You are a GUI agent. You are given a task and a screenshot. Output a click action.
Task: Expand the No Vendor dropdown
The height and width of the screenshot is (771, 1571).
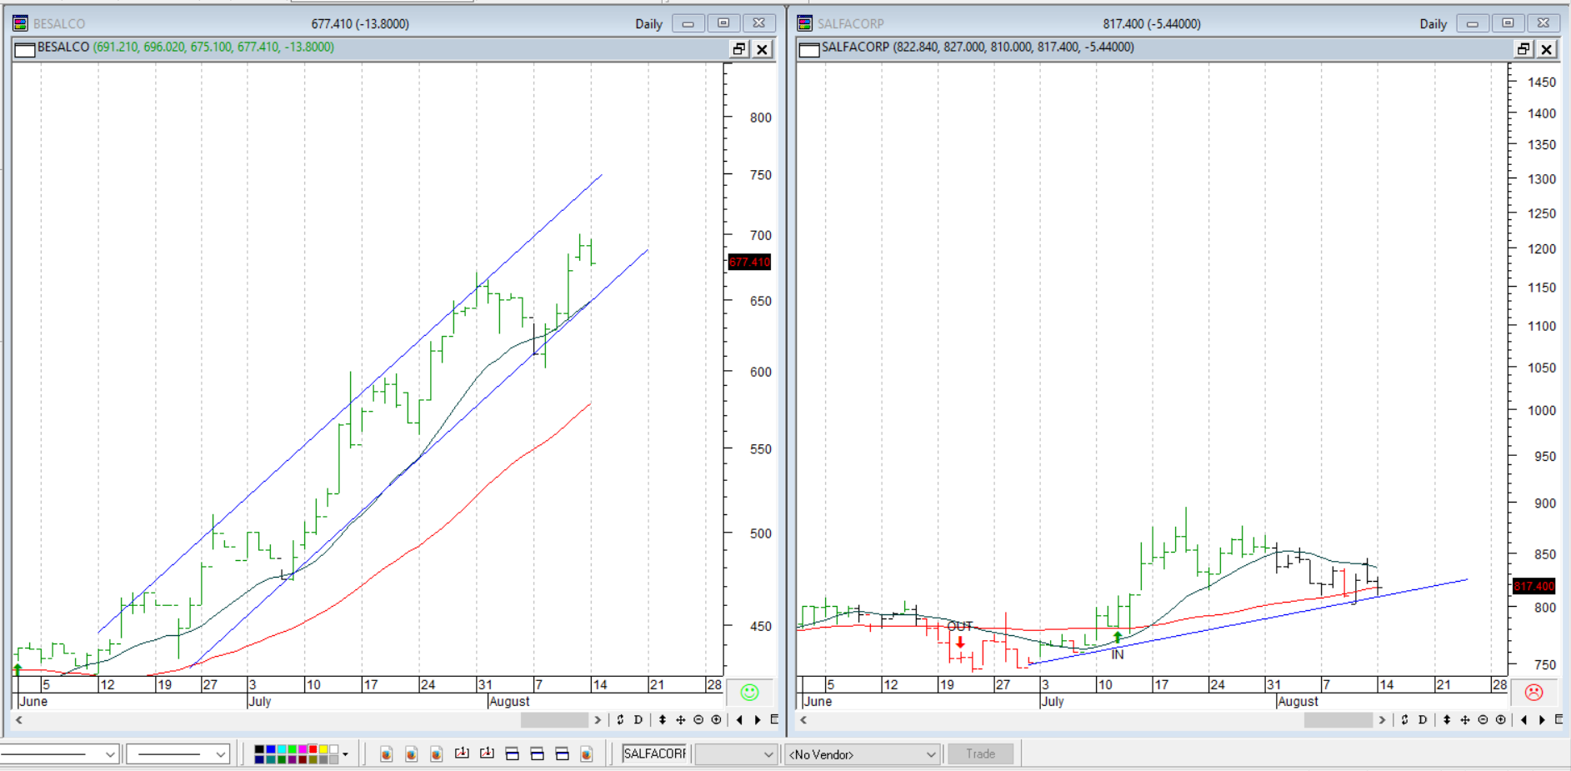[x=931, y=754]
